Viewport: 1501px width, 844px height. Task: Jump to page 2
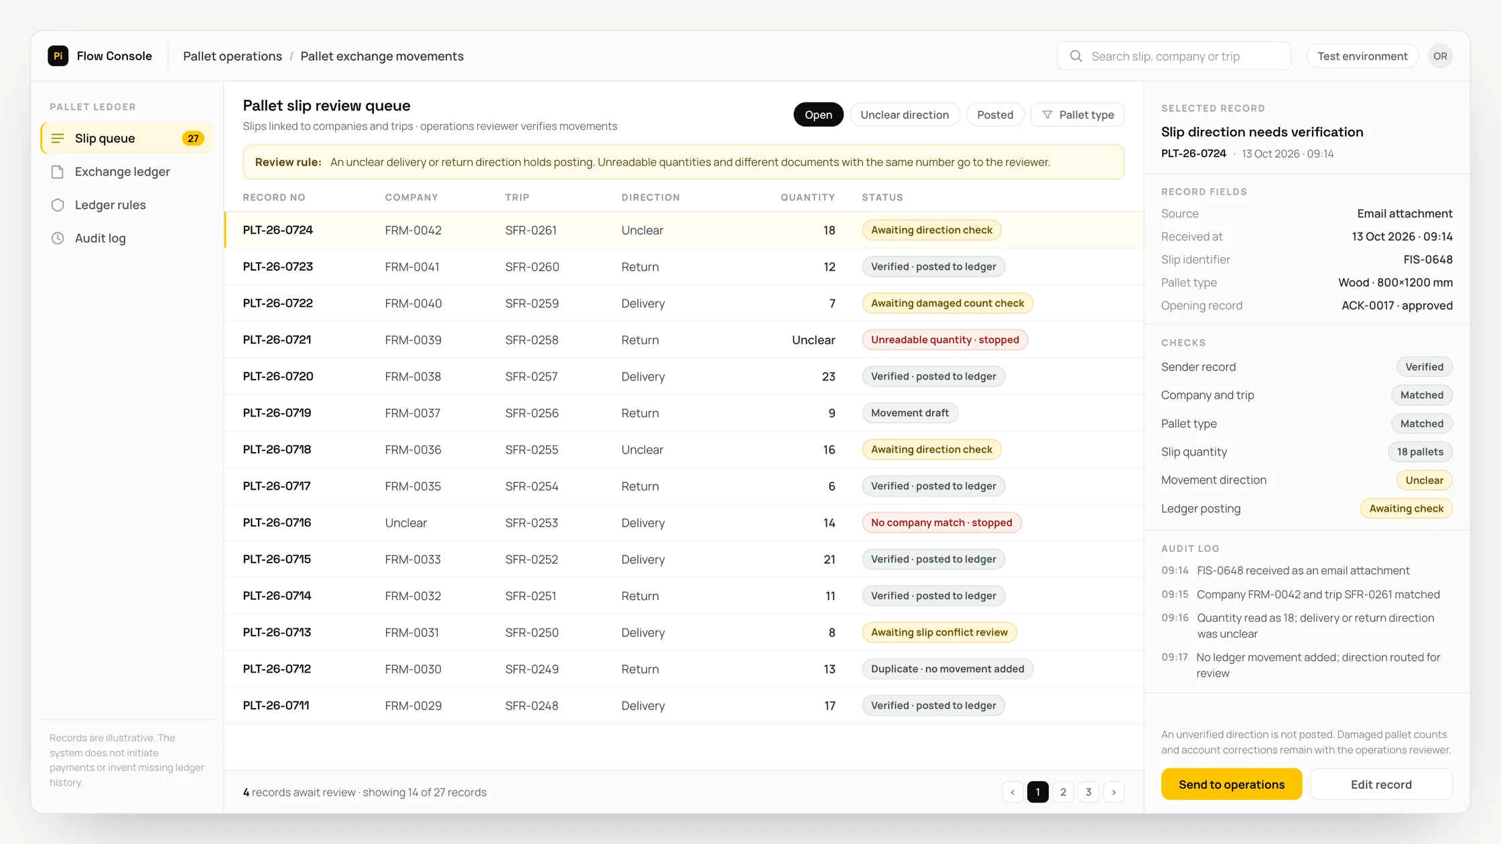(1063, 792)
